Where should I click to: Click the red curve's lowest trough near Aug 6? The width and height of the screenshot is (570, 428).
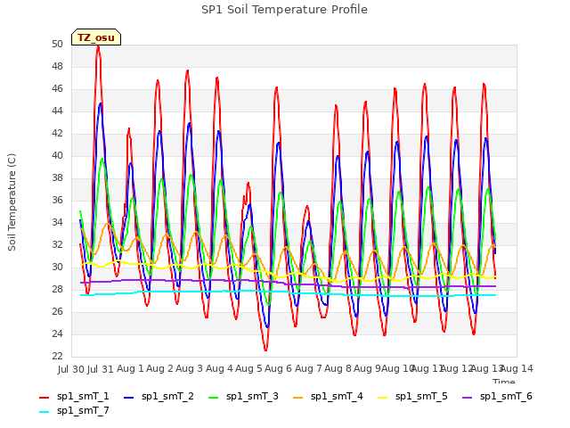point(265,350)
